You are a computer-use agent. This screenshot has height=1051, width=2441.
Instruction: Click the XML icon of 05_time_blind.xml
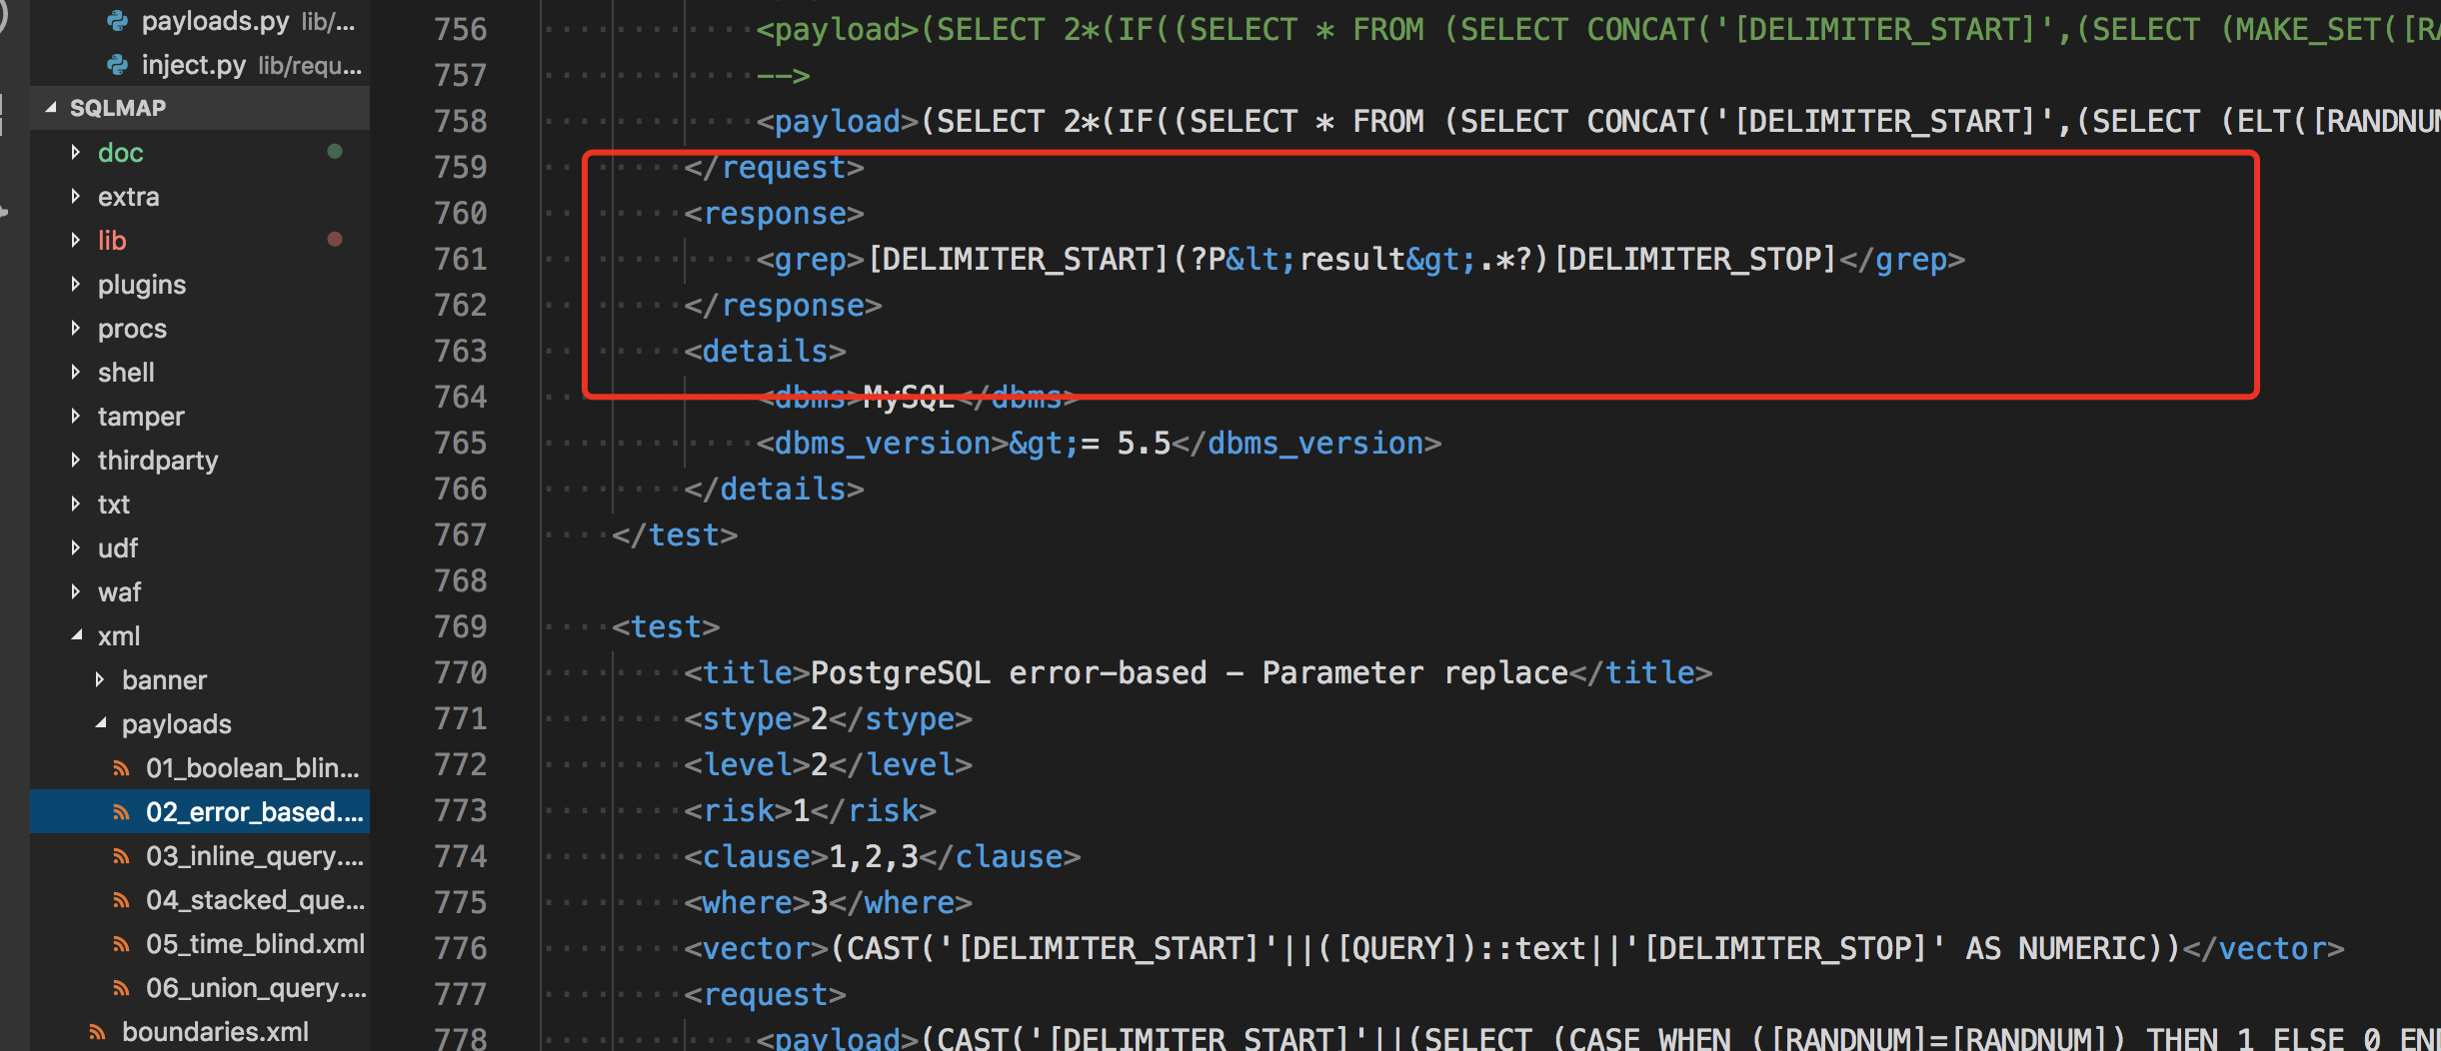click(121, 944)
